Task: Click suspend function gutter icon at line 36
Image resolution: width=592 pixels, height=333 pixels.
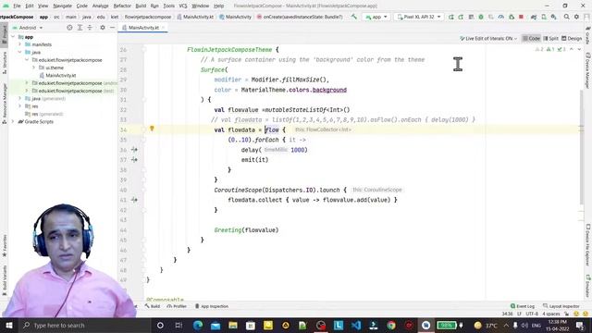Action: click(134, 150)
